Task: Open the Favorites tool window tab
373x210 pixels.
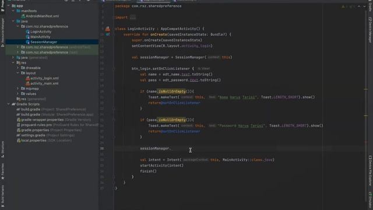Action: coord(2,171)
